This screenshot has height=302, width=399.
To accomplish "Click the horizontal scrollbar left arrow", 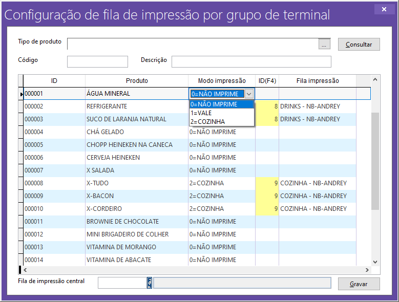I will [x=26, y=270].
